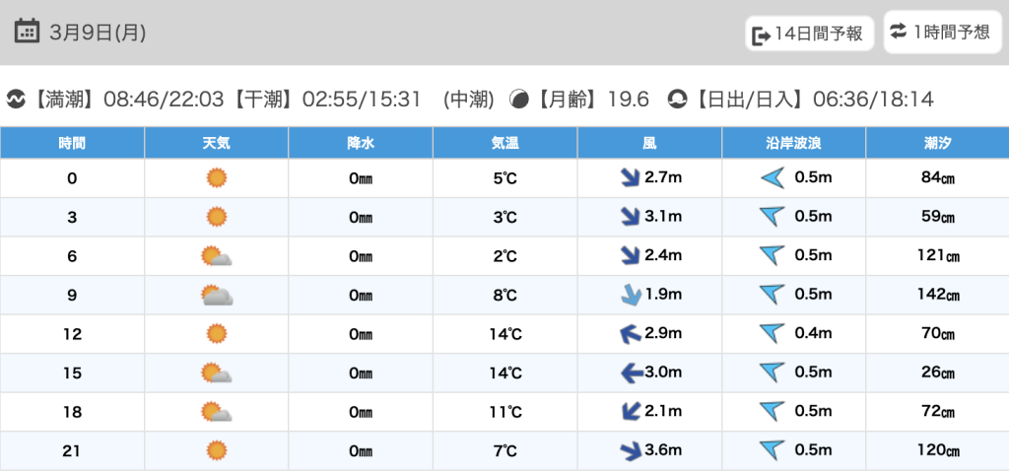Click the light blue wind arrow for 1.9m
This screenshot has width=1009, height=473.
click(627, 295)
